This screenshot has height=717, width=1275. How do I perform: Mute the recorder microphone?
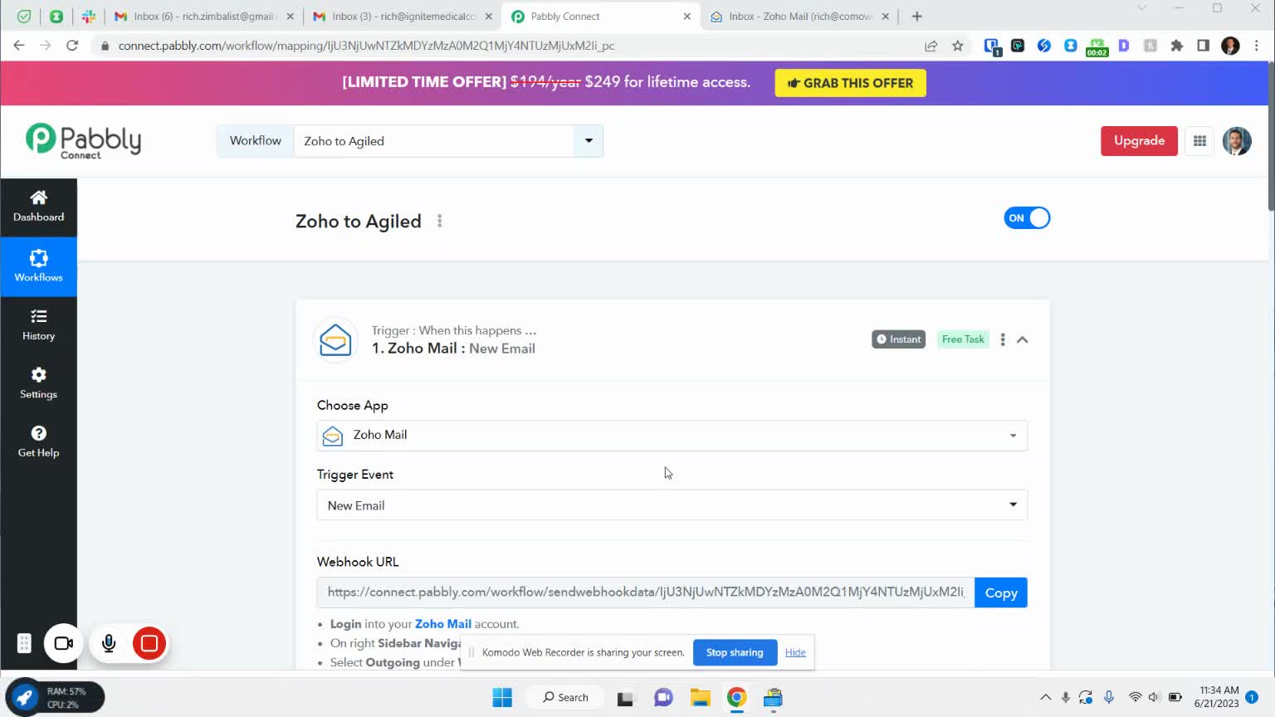click(109, 643)
